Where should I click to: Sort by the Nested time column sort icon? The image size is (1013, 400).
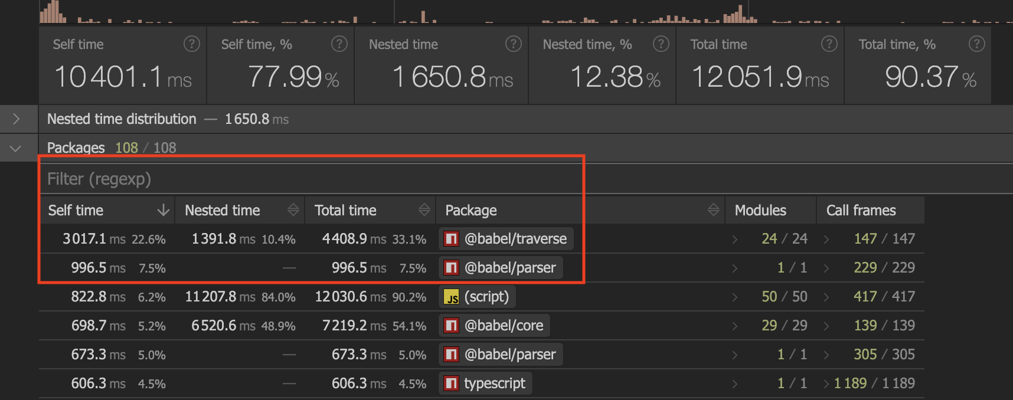[293, 210]
